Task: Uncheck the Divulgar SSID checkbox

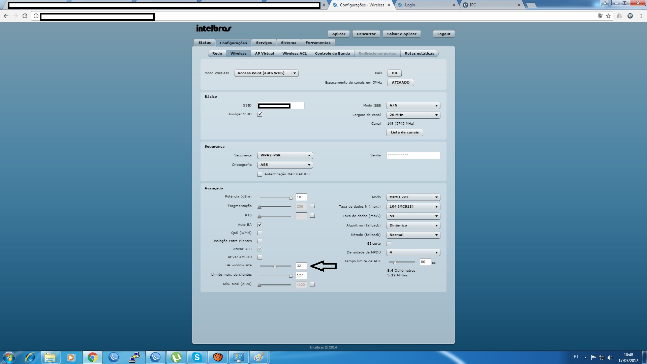Action: pyautogui.click(x=260, y=114)
